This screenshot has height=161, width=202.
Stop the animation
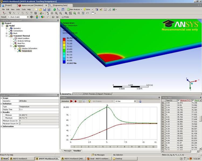pyautogui.click(x=76, y=101)
